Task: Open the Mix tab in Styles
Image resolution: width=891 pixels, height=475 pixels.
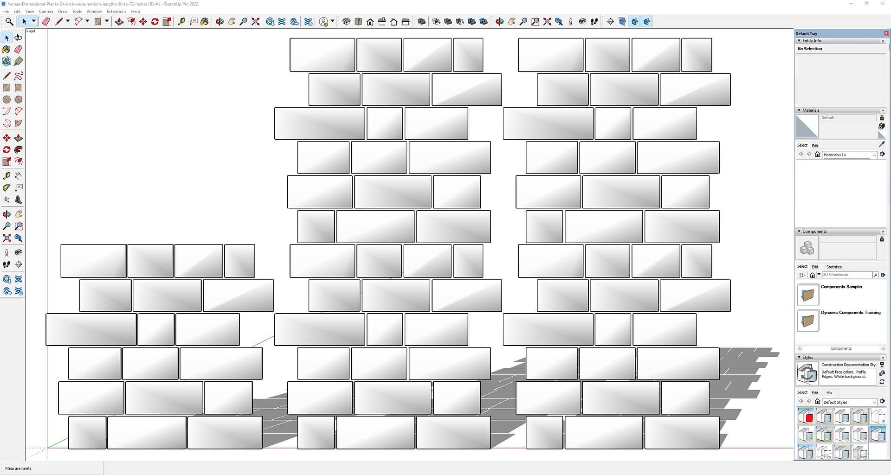Action: pos(829,392)
